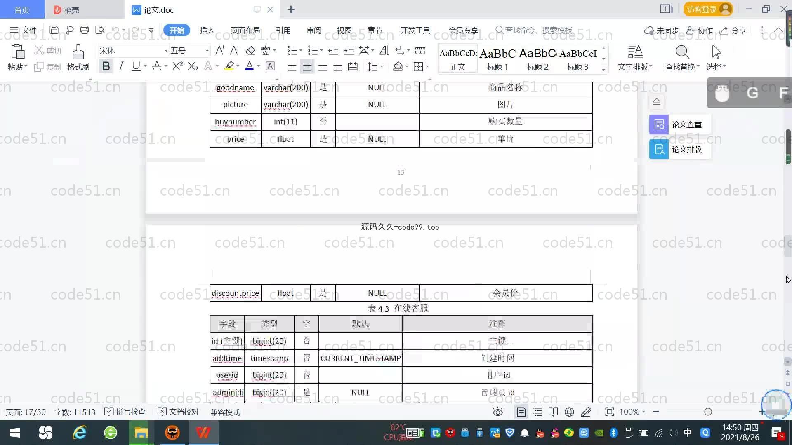Image resolution: width=792 pixels, height=445 pixels.
Task: Switch to the 稻壳 tab
Action: (x=85, y=9)
